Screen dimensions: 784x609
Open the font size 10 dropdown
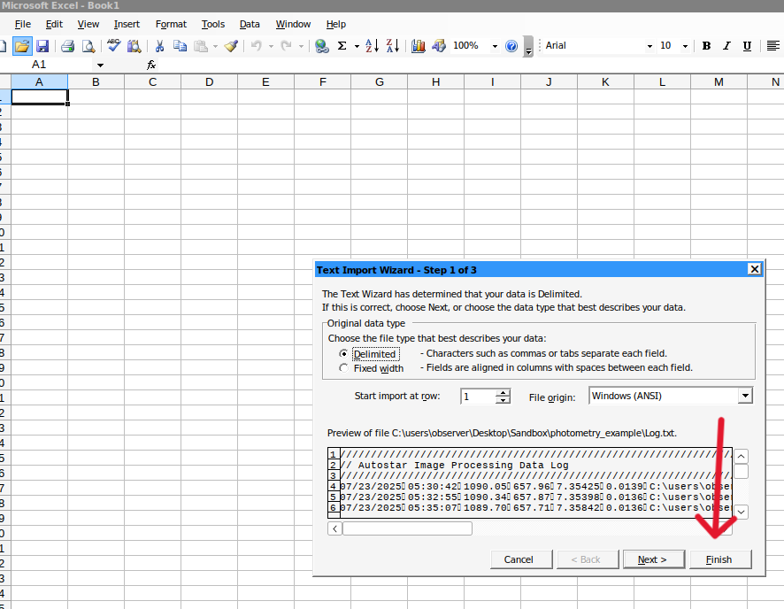[x=685, y=46]
